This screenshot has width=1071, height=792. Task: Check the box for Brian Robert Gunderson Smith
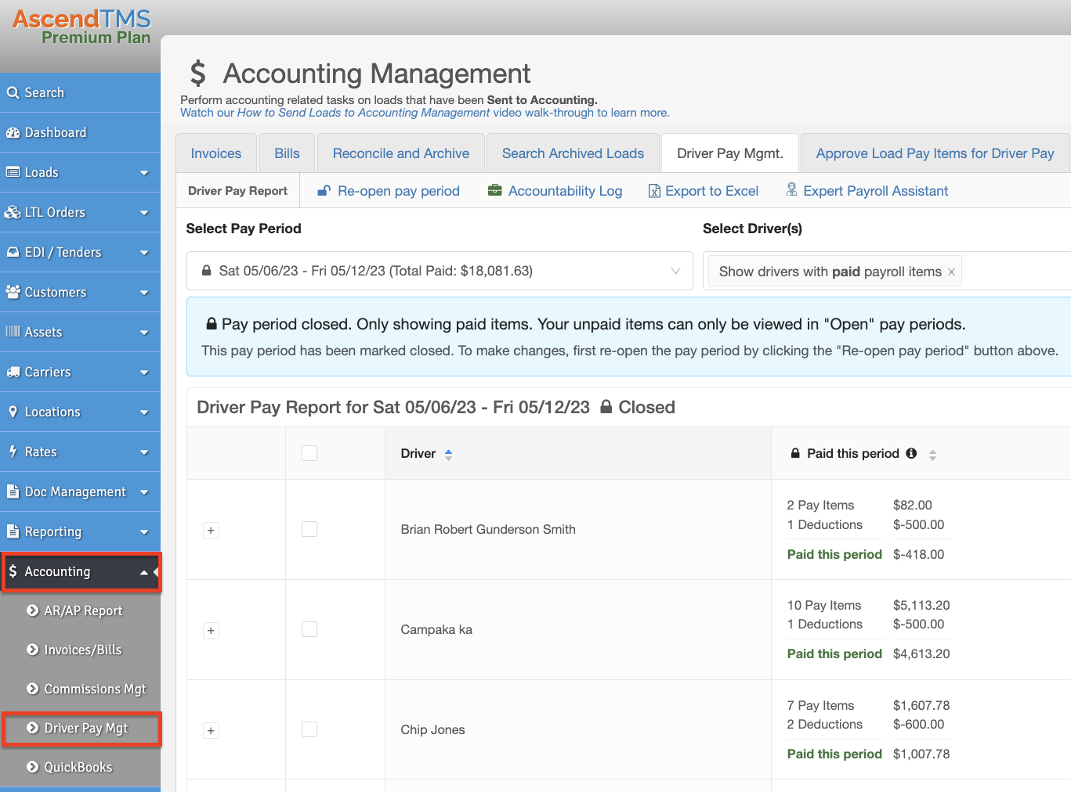tap(309, 529)
